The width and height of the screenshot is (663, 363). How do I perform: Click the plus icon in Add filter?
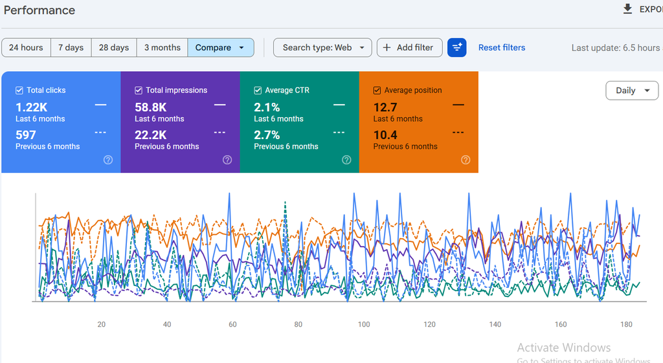(387, 47)
